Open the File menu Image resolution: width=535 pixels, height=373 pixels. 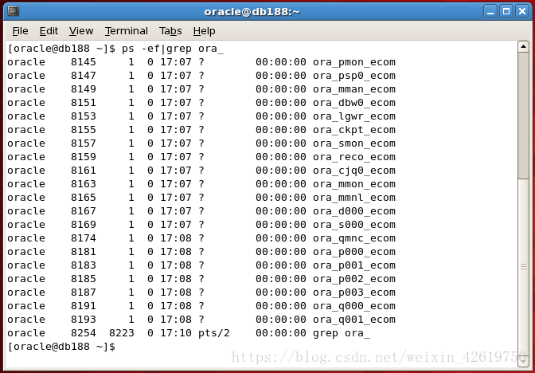tap(20, 31)
